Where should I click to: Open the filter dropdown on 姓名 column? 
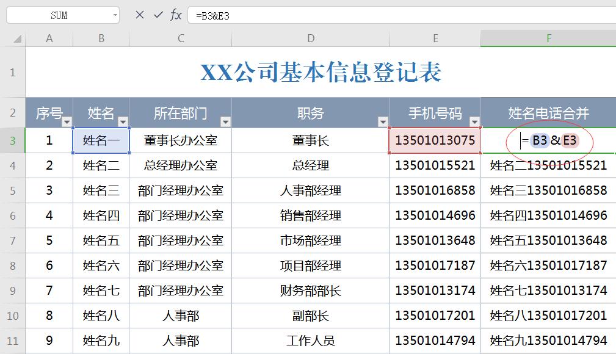click(x=123, y=121)
